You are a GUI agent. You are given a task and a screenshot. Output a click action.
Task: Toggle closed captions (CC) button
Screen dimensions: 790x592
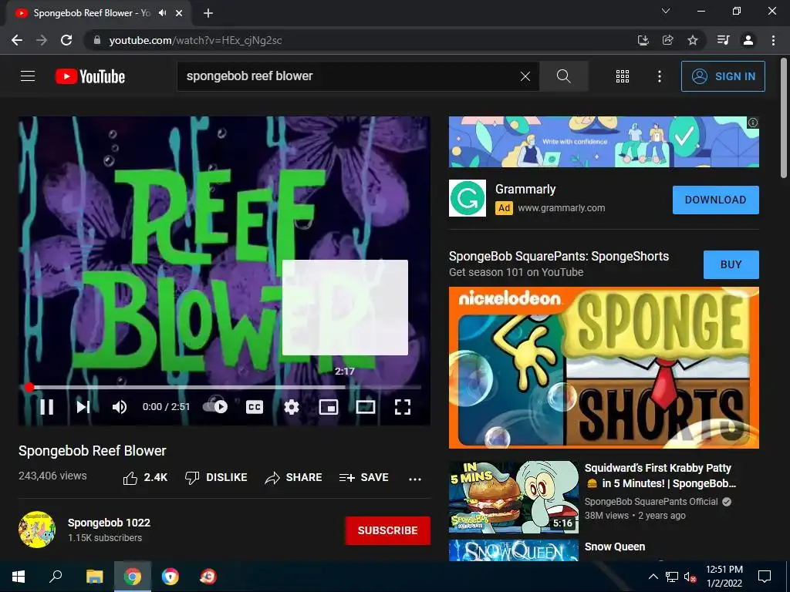(255, 407)
